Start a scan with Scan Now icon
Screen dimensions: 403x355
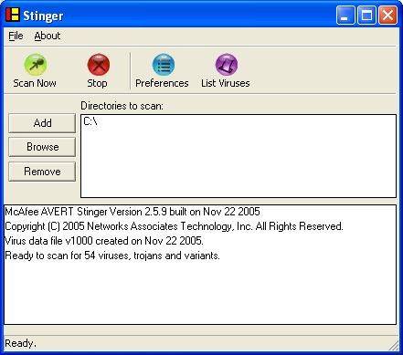click(35, 65)
